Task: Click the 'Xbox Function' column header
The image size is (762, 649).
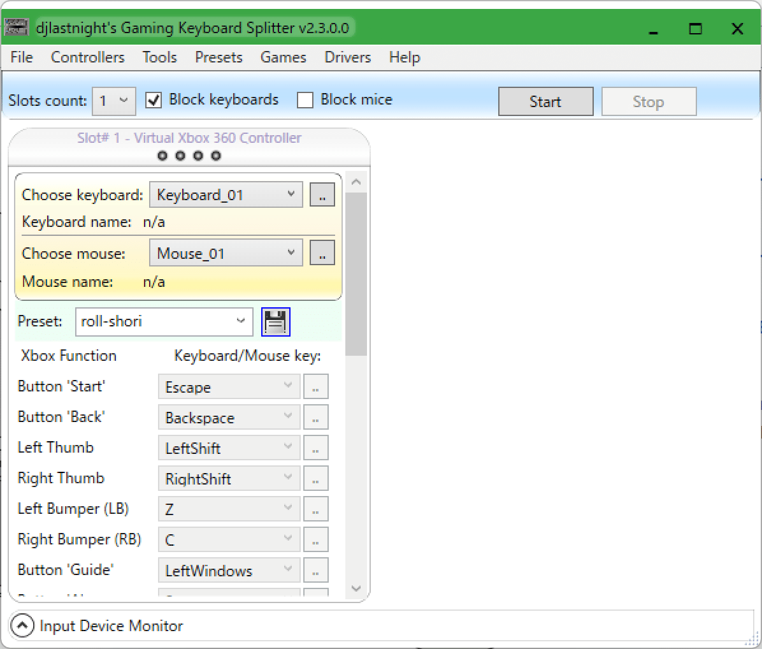Action: pyautogui.click(x=69, y=356)
